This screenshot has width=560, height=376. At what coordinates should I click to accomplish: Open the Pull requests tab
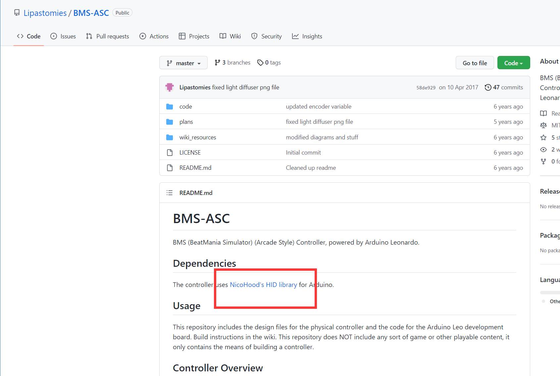pos(108,36)
